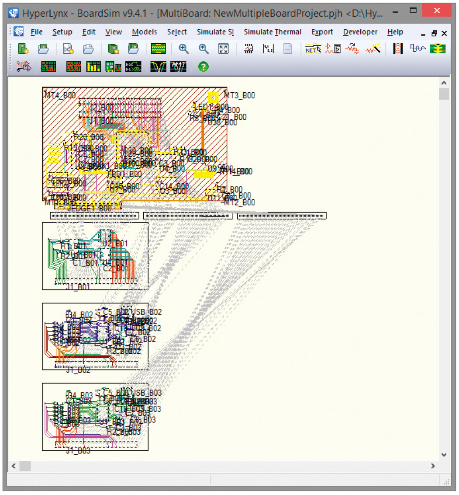Expand the Simulate Thermal menu
Viewport: 459px width, 495px height.
tap(273, 32)
